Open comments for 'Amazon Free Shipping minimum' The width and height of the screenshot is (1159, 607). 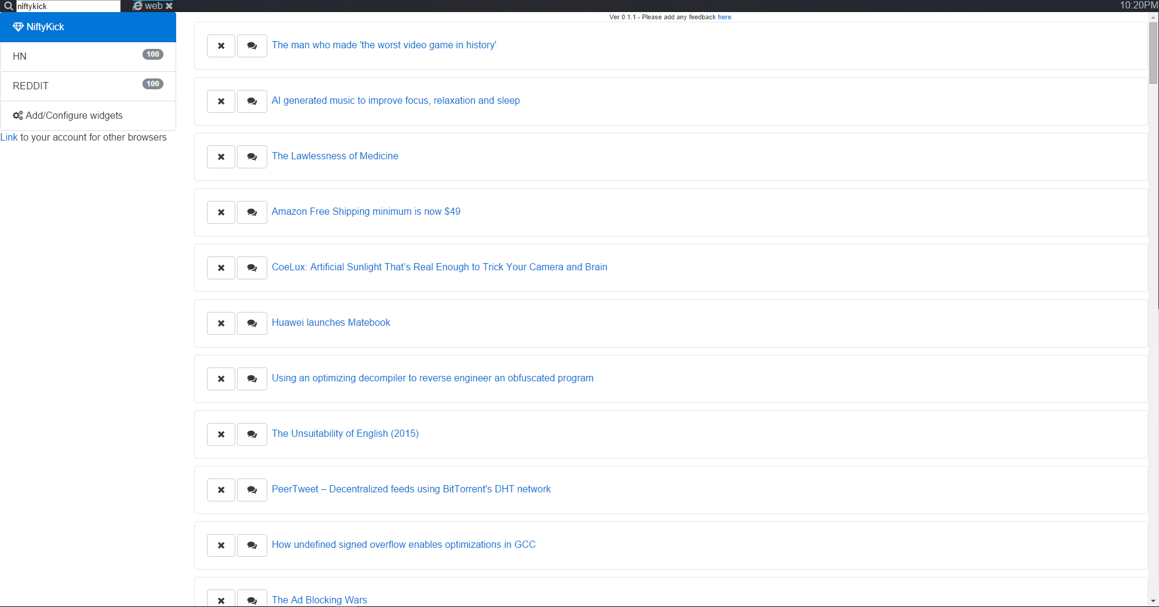(252, 212)
